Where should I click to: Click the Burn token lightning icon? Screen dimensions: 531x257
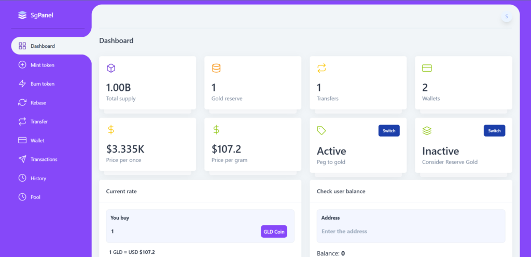22,84
